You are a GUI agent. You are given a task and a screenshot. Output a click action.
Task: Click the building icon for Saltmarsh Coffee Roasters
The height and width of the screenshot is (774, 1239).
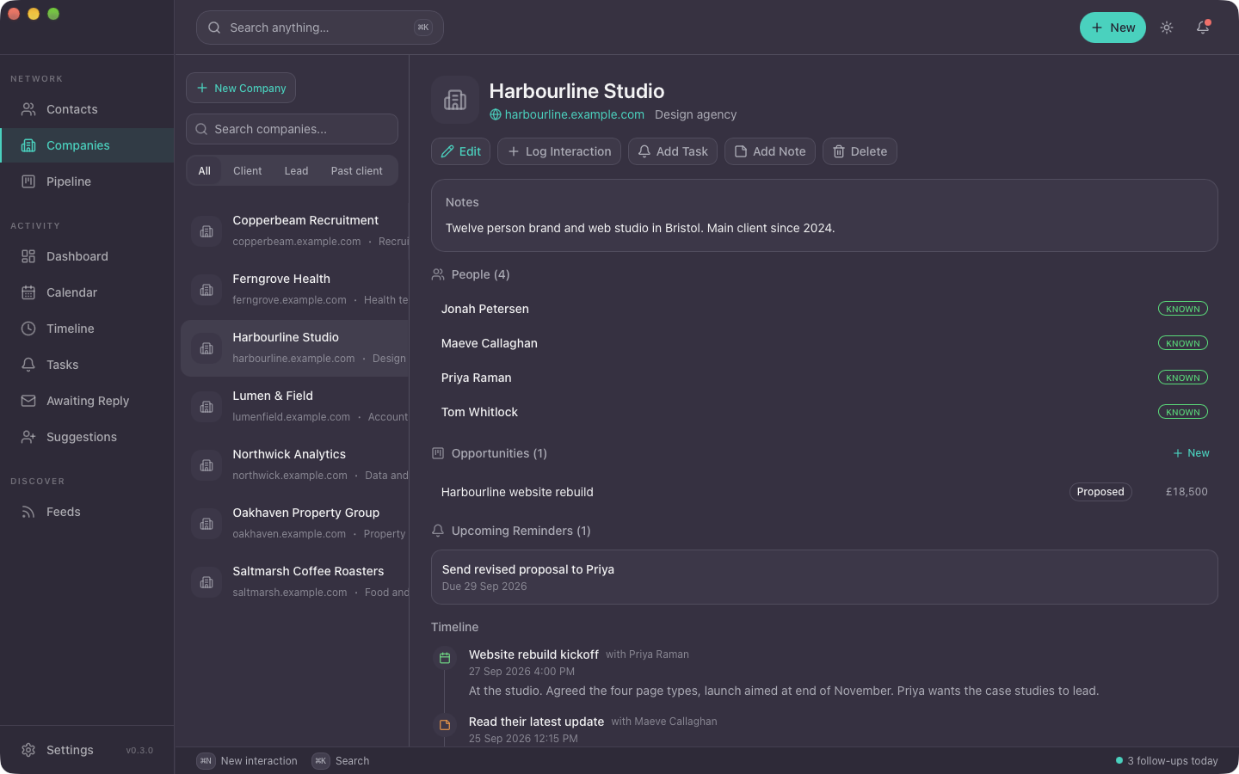[206, 582]
